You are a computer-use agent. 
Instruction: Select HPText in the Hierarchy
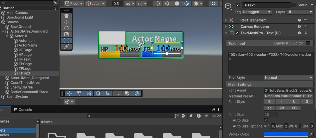click(x=24, y=59)
